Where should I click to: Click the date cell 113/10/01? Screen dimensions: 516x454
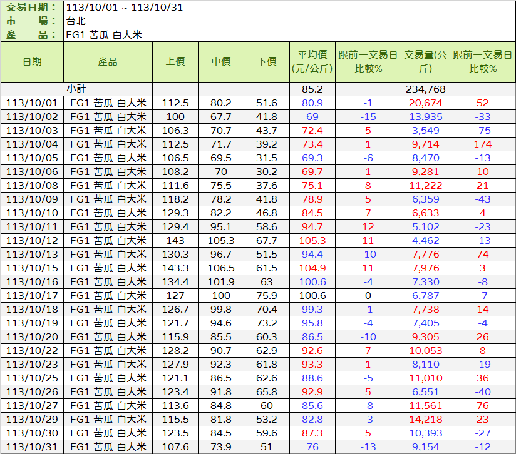[32, 103]
